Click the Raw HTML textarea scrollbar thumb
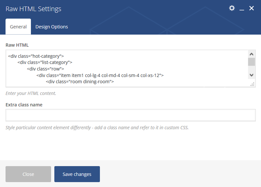Image resolution: width=261 pixels, height=187 pixels. click(252, 62)
